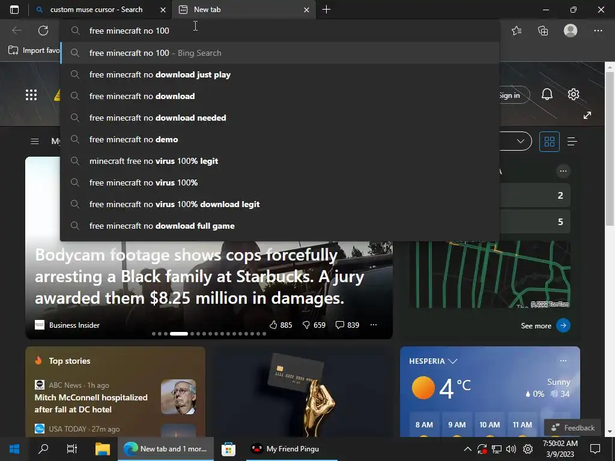The image size is (615, 461).
Task: Select 'minecraft free no virus 100% legit'
Action: click(x=280, y=161)
